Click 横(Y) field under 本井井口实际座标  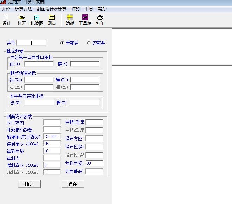[84, 103]
